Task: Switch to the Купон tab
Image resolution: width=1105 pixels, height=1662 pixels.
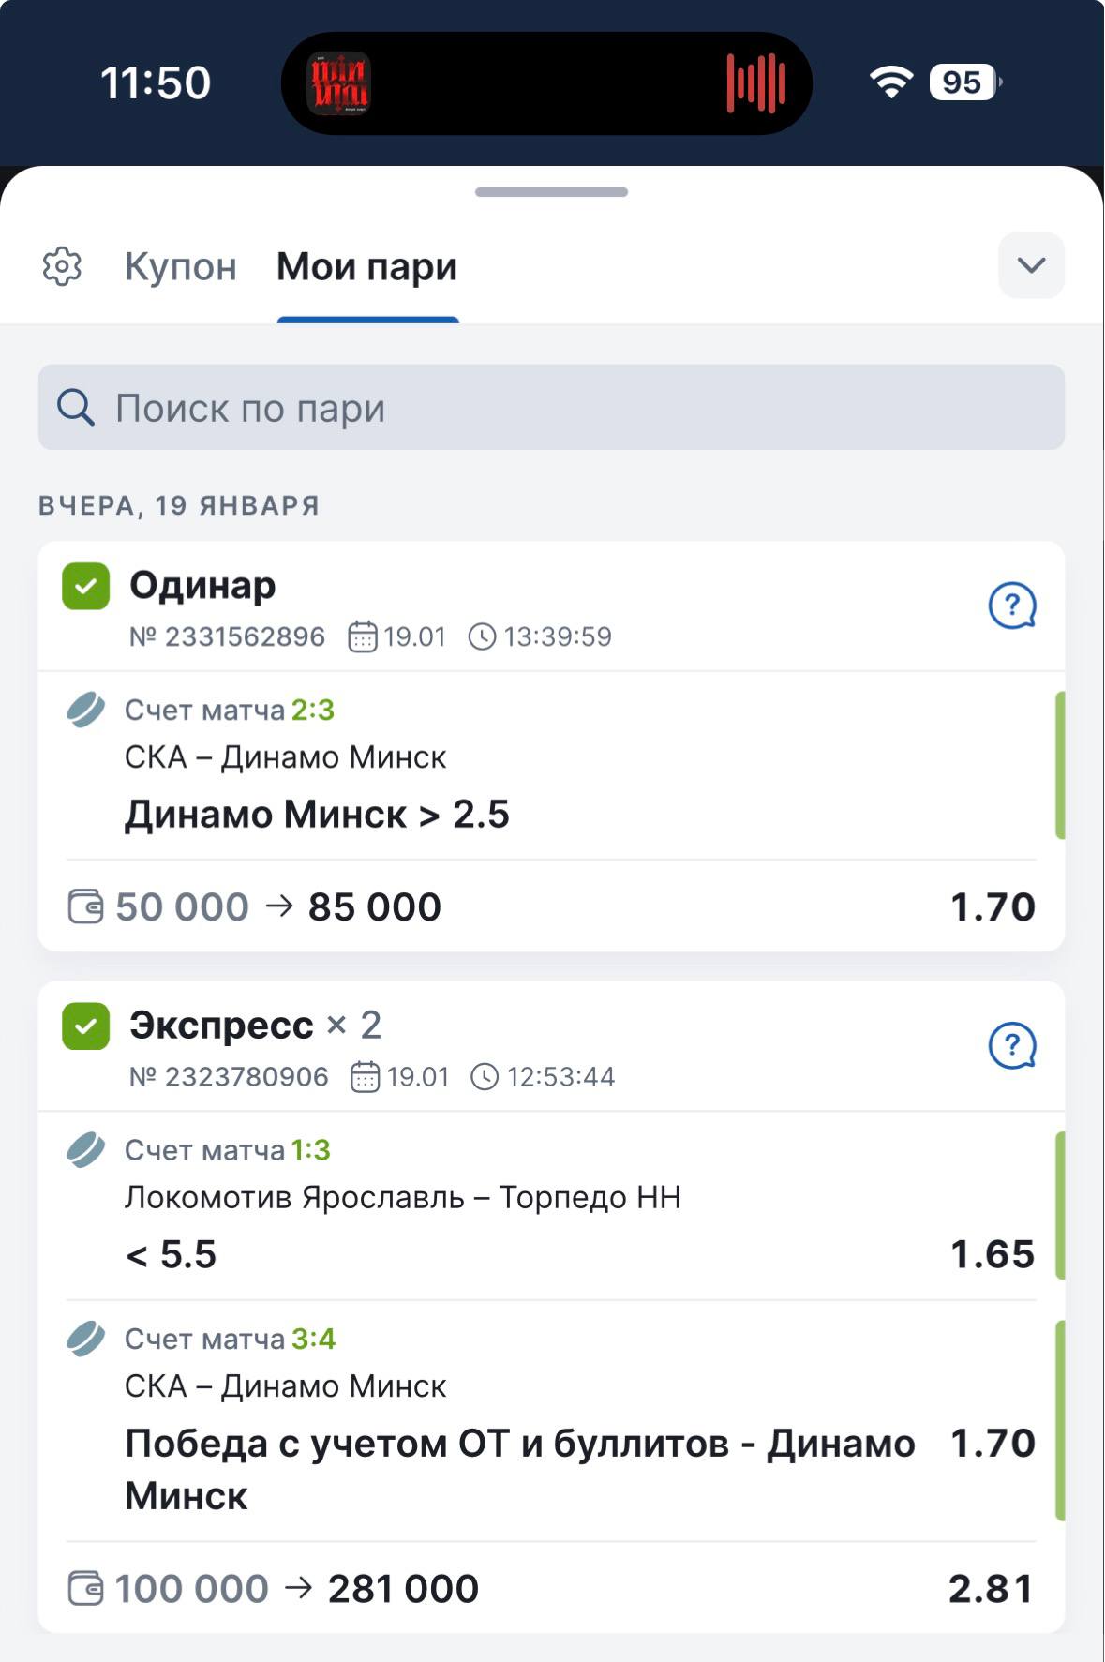Action: click(x=181, y=267)
